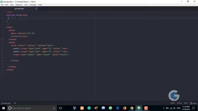Open the chat bubble app in taskbar
The width and height of the screenshot is (198, 111).
[x=103, y=108]
